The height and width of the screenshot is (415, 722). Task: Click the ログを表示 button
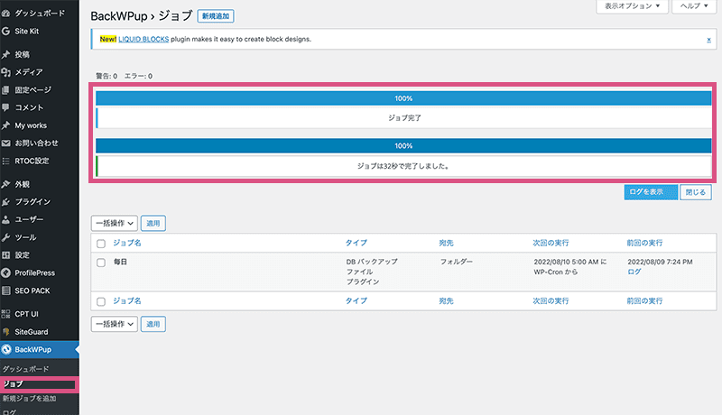(651, 192)
